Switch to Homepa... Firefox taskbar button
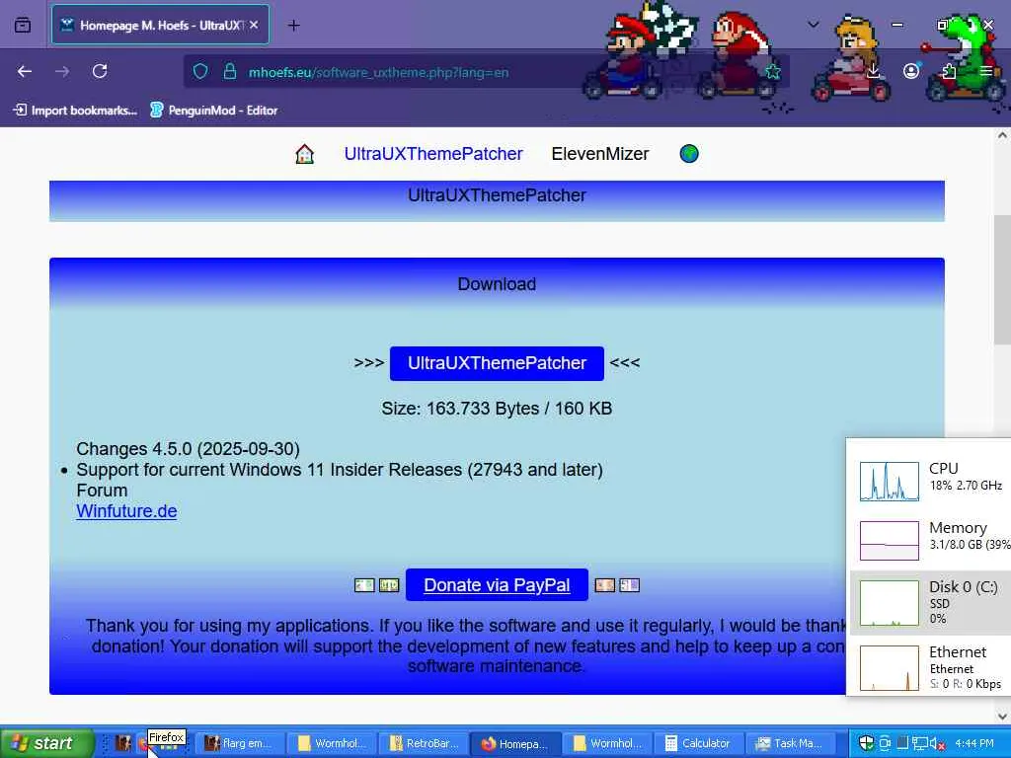 click(x=514, y=744)
